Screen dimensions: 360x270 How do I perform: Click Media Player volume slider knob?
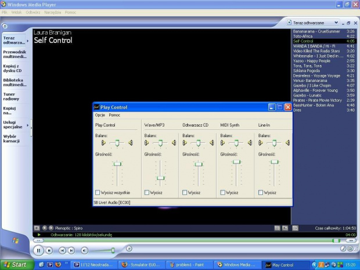click(x=113, y=250)
